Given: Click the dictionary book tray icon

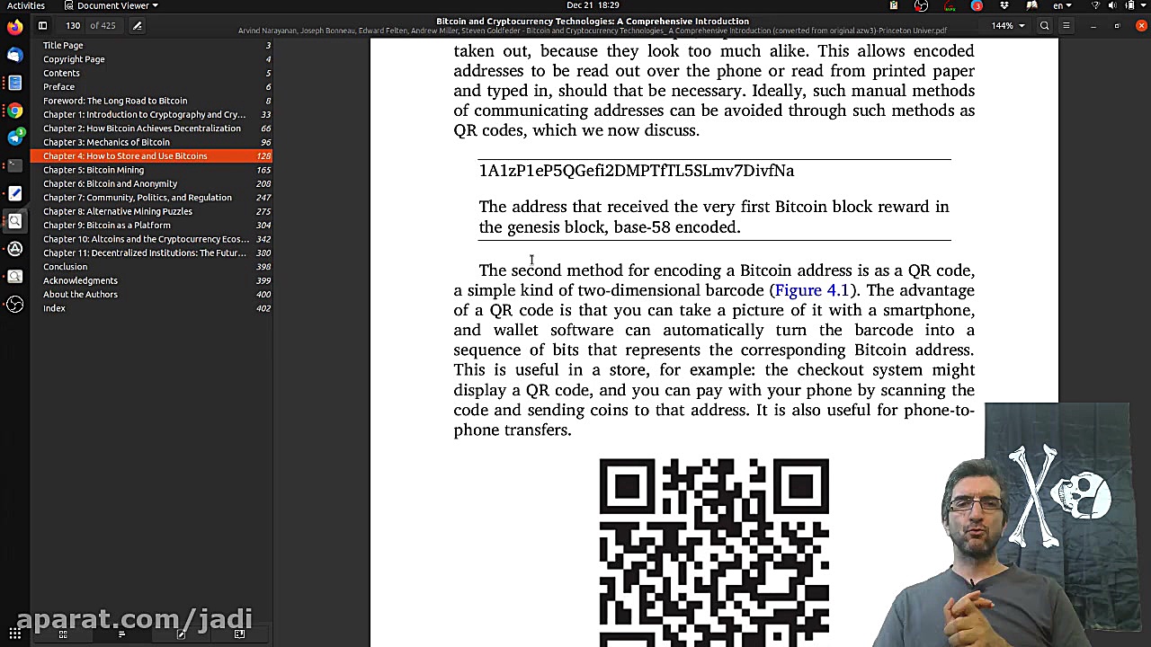Looking at the screenshot, I should point(1031,5).
